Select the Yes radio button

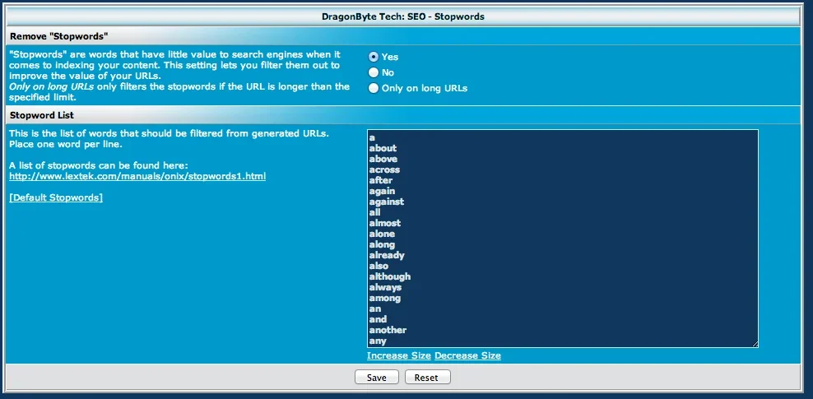(x=374, y=57)
